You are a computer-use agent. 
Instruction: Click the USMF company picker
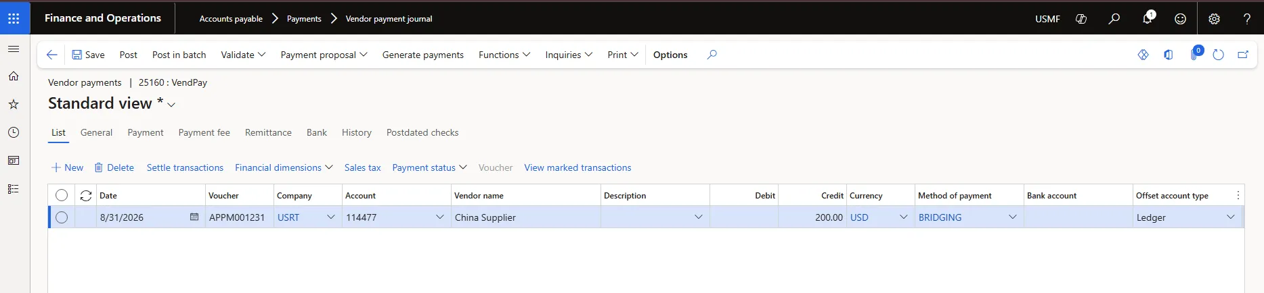coord(1047,19)
